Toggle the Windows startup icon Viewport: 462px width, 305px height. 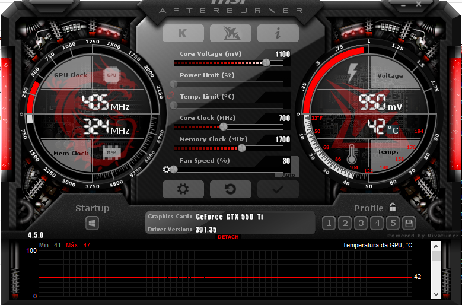(x=92, y=223)
